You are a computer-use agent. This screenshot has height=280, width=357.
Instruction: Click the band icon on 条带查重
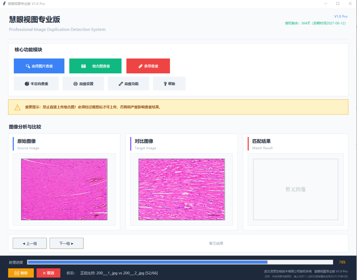[x=140, y=66]
